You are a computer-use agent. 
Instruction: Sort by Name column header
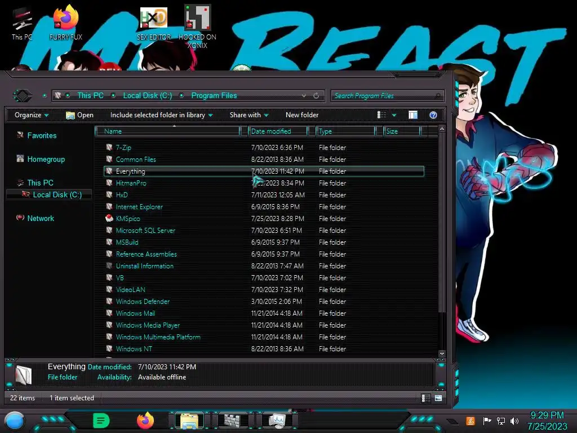coord(167,131)
